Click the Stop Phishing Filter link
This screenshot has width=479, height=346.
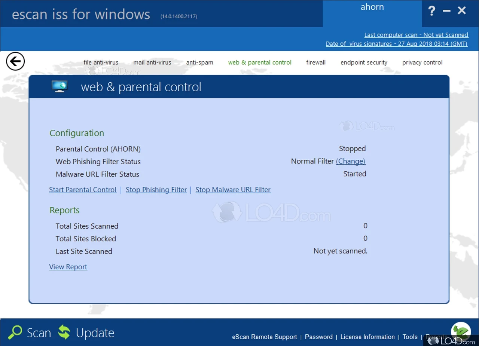click(x=156, y=190)
